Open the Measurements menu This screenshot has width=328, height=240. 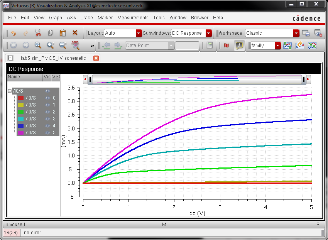[133, 18]
